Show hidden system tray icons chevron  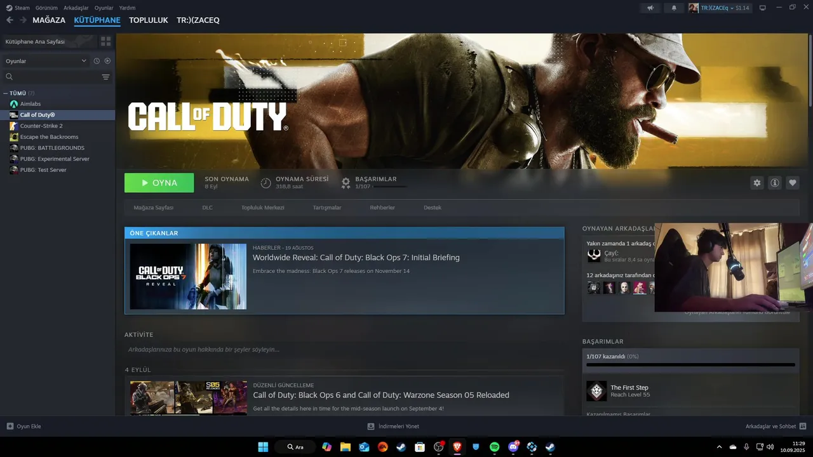tap(719, 447)
